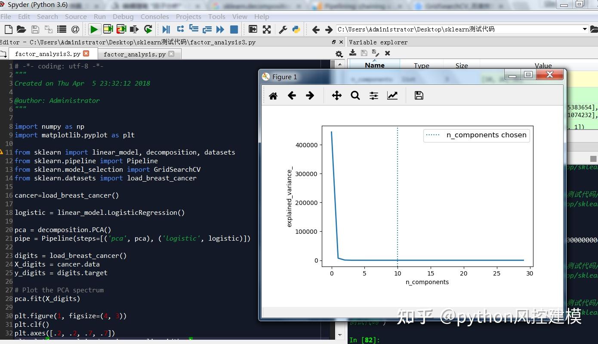The height and width of the screenshot is (344, 598).
Task: Save the figure using the disk icon
Action: click(419, 95)
